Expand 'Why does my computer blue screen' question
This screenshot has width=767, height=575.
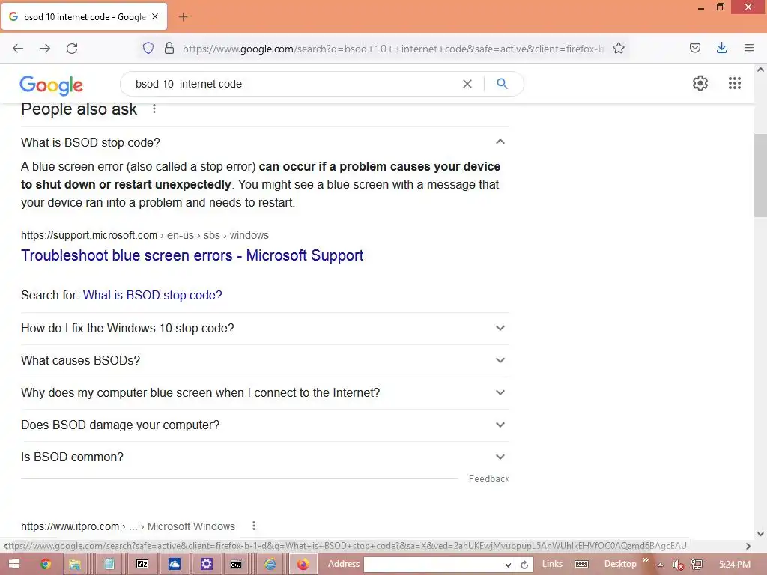pos(265,392)
